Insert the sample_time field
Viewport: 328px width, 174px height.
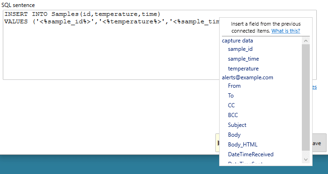click(x=243, y=59)
